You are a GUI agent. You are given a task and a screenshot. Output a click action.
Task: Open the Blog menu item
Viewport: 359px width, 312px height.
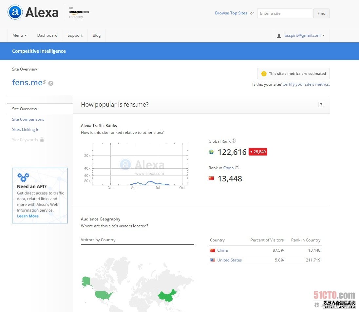point(96,35)
